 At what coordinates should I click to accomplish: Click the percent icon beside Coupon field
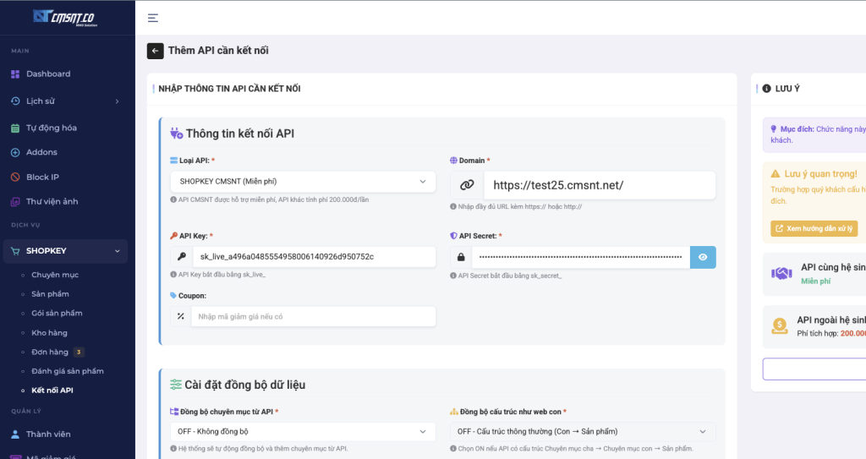[x=181, y=316]
